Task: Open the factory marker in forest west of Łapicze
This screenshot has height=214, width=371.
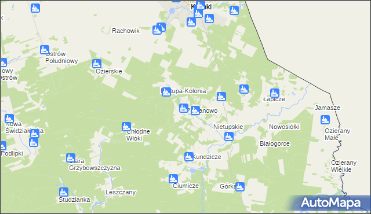Action: pos(243,89)
